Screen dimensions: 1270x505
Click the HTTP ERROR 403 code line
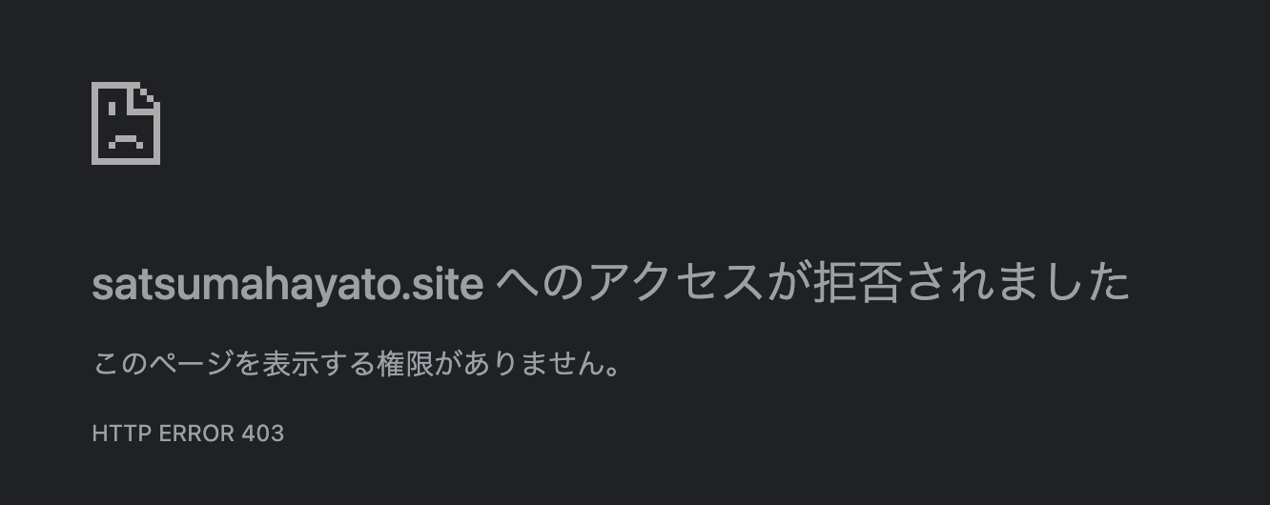[188, 434]
